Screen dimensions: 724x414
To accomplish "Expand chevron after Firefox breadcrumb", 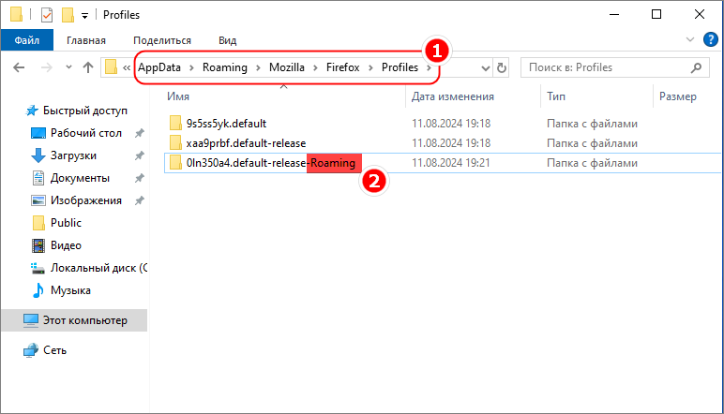I will [370, 67].
